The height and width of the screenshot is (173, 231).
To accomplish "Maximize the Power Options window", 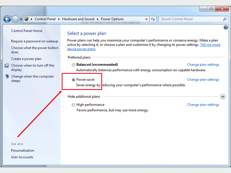I will click(211, 9).
